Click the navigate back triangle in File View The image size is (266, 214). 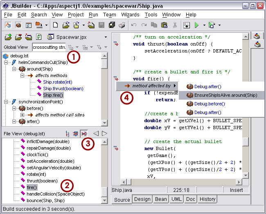[96, 133]
